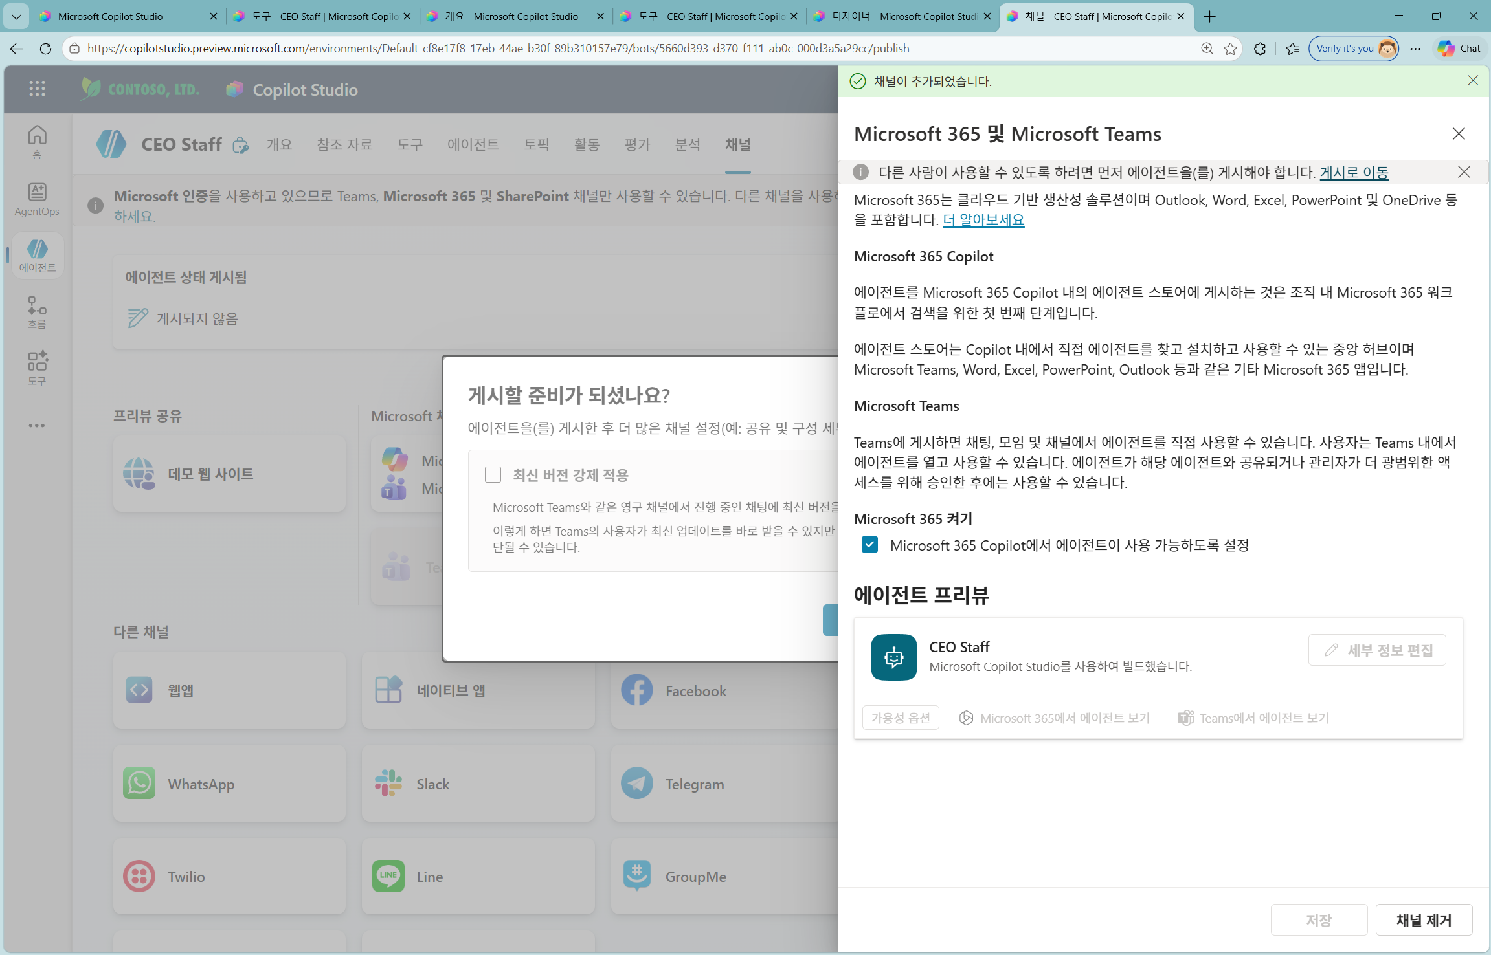Switch to the 에이전트 tab of CEO Staff
Viewport: 1491px width, 955px height.
(473, 145)
